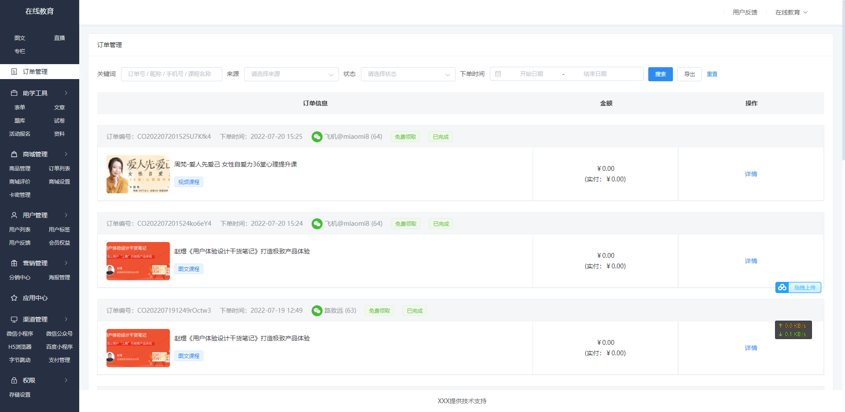845x412 pixels.
Task: Click course thumbnail in order CO202207191249rOctw3
Action: [138, 348]
